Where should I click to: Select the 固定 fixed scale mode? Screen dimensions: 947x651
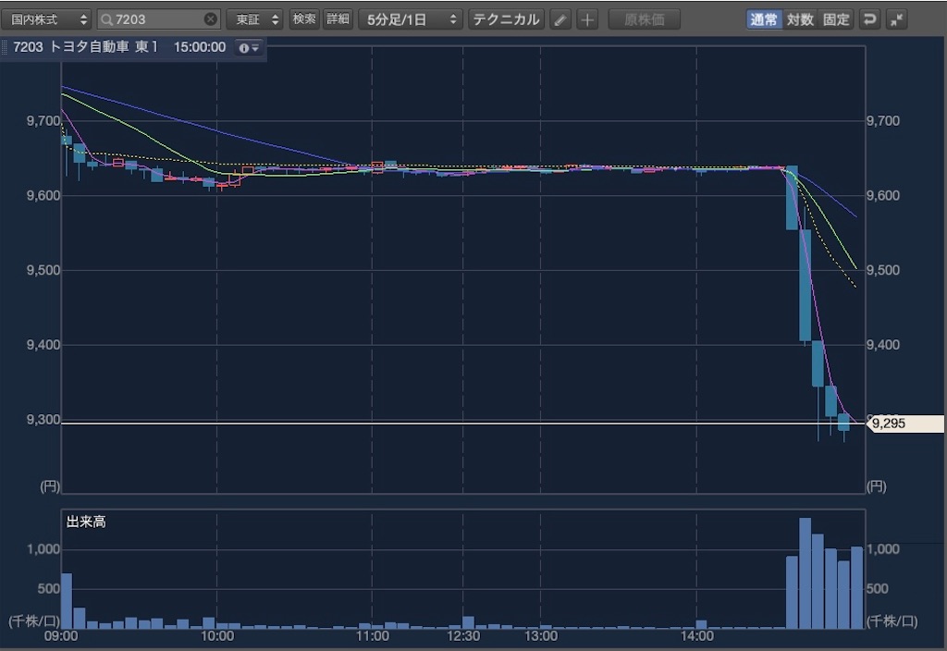[x=836, y=19]
